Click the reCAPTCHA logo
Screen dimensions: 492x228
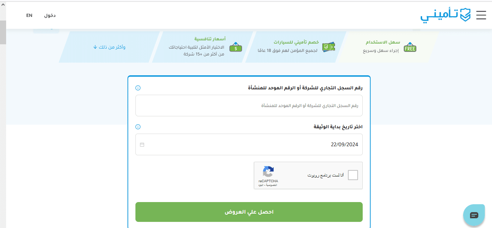[268, 172]
